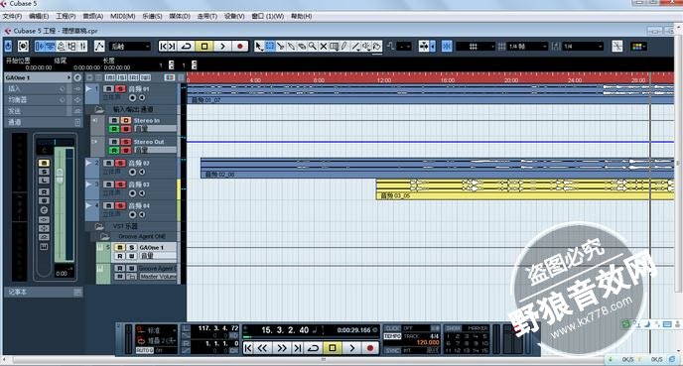Viewport: 683px width, 366px height.
Task: Collapse the Groove Agent ONE folder
Action: click(x=105, y=236)
